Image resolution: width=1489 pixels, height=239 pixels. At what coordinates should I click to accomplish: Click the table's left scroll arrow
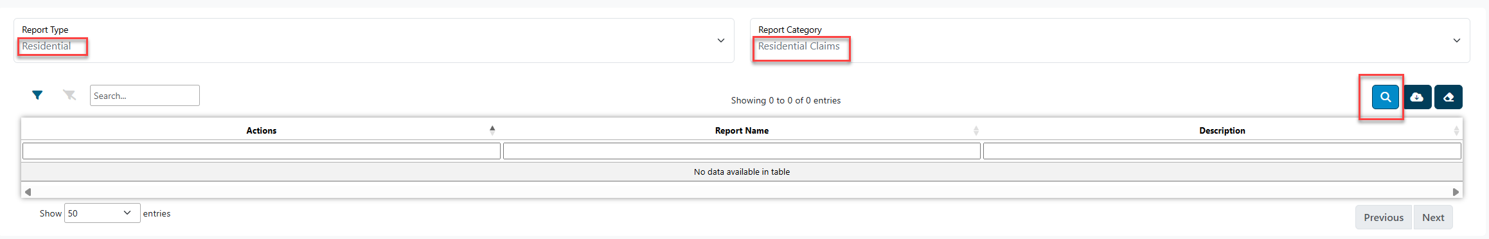pyautogui.click(x=28, y=191)
